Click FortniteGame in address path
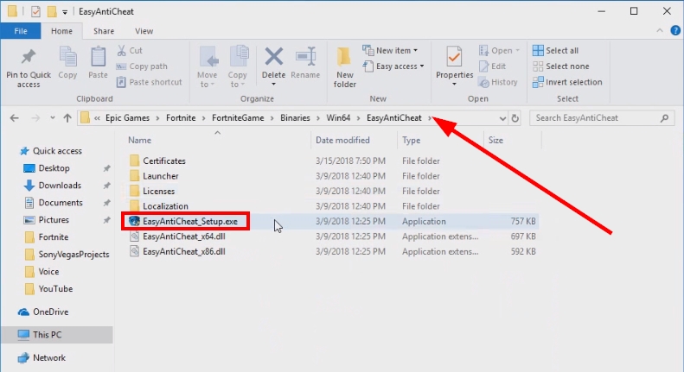Screen dimensions: 684x372 point(238,118)
